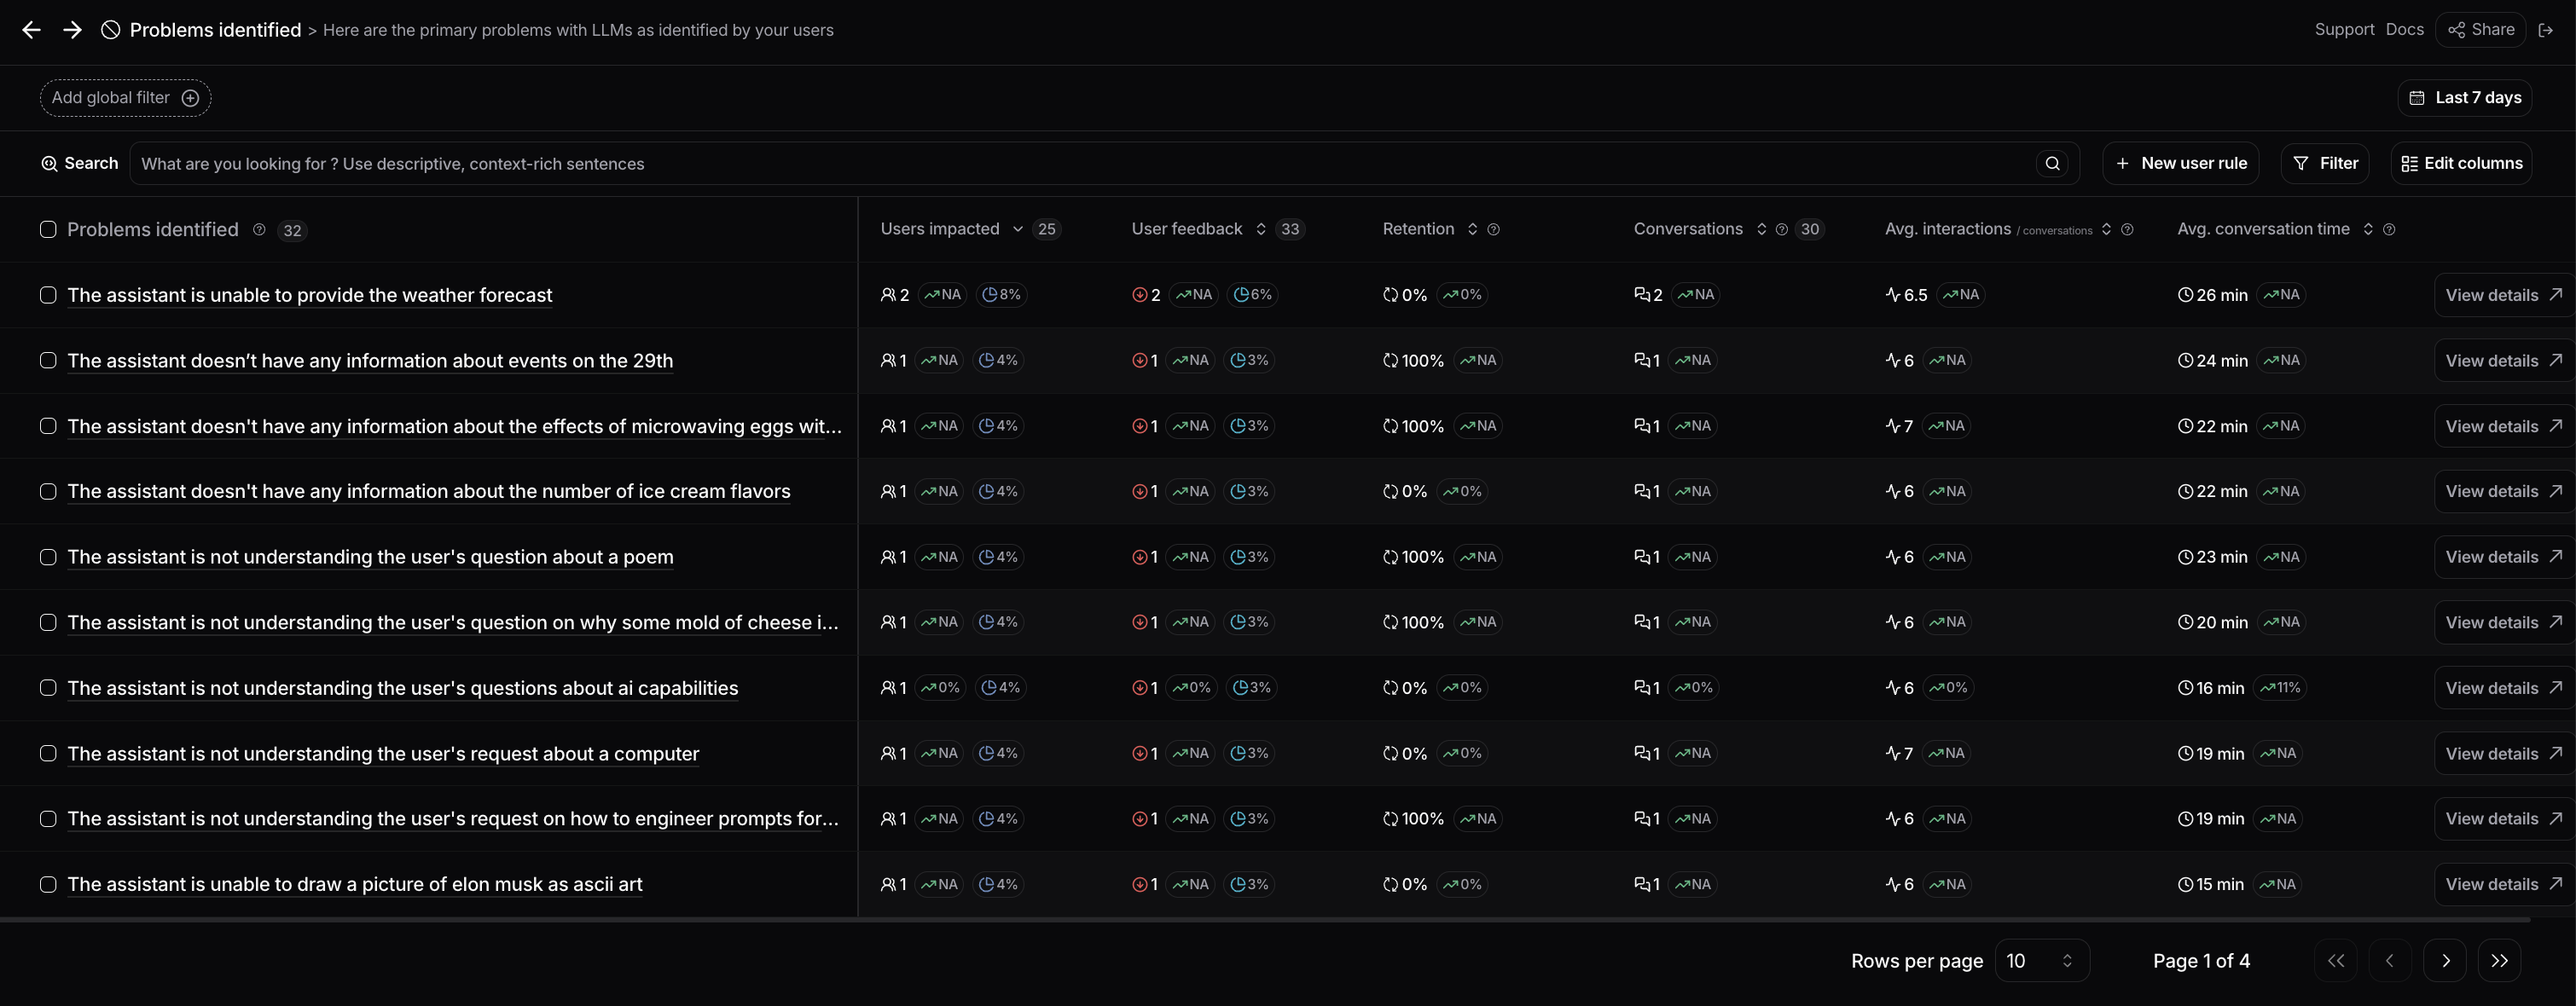Open the Rows per page dropdown
This screenshot has height=1006, width=2576.
(x=2041, y=961)
